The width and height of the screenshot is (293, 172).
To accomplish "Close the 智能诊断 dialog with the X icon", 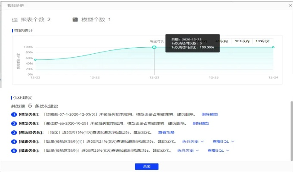I will pos(288,5).
